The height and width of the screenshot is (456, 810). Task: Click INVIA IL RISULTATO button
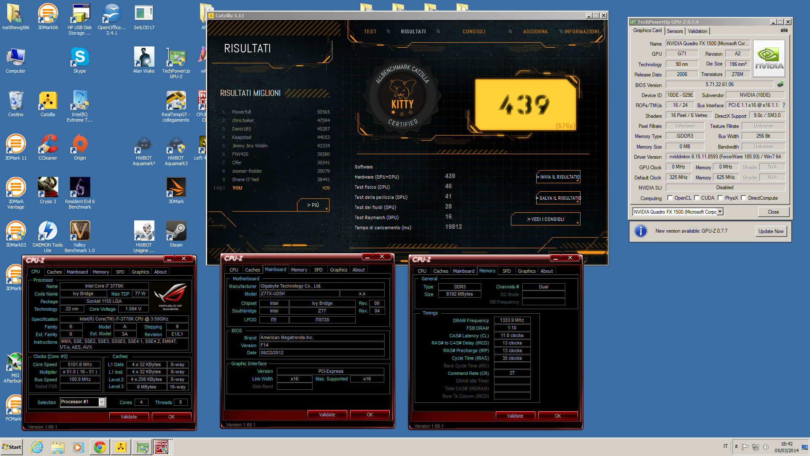tap(558, 177)
